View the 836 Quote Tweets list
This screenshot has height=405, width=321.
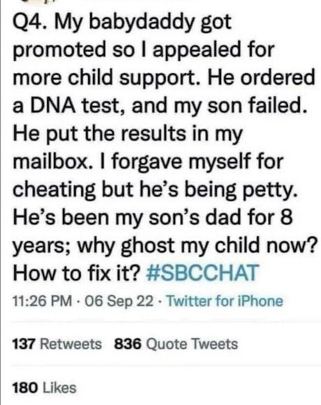pos(176,344)
